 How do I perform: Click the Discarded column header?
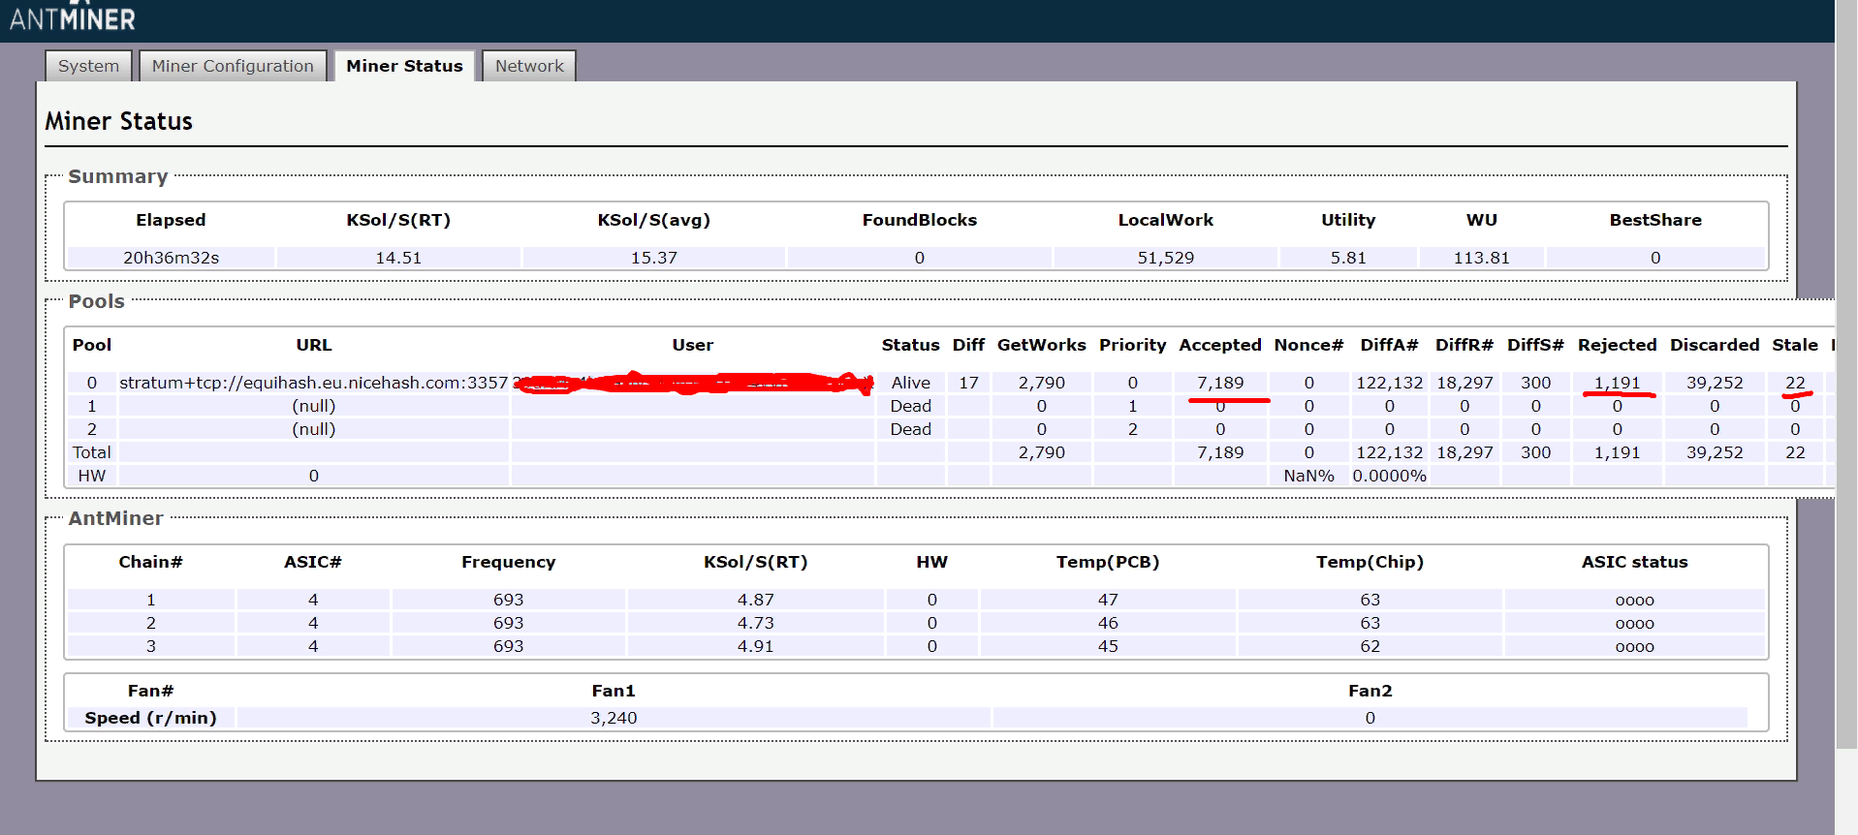1715,345
